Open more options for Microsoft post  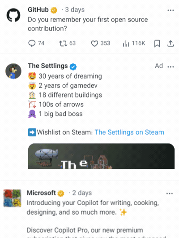click(170, 194)
